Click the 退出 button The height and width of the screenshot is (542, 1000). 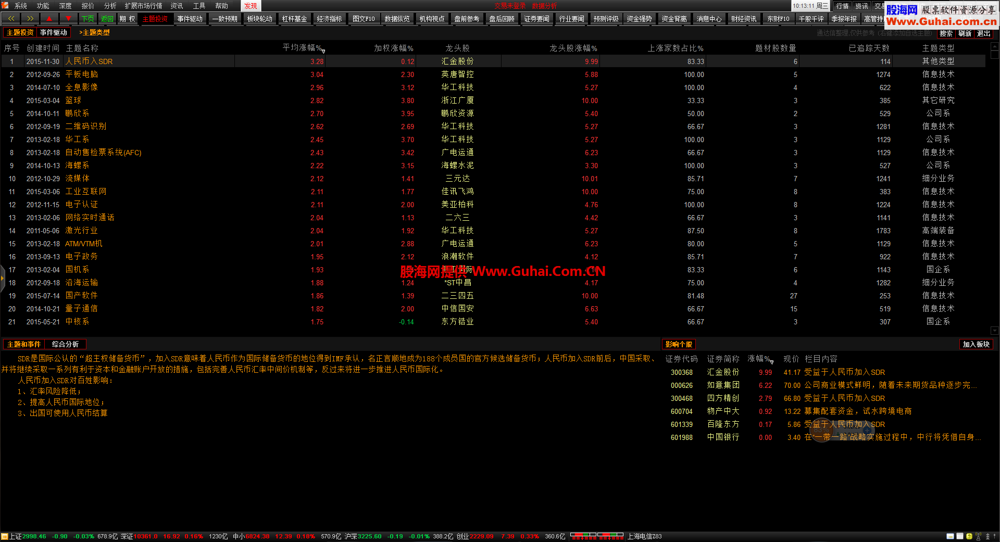coord(983,33)
